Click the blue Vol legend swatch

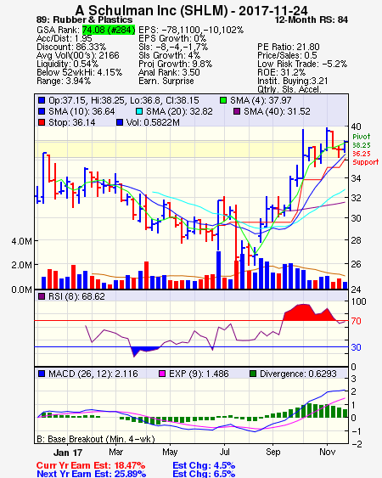tap(120, 122)
